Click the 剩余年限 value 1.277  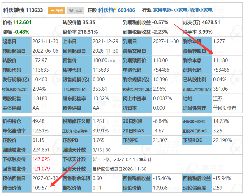(x=219, y=41)
